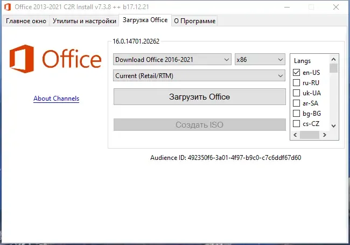Viewport: 350px width, 245px height.
Task: Click the Создать ISO button
Action: [x=200, y=125]
